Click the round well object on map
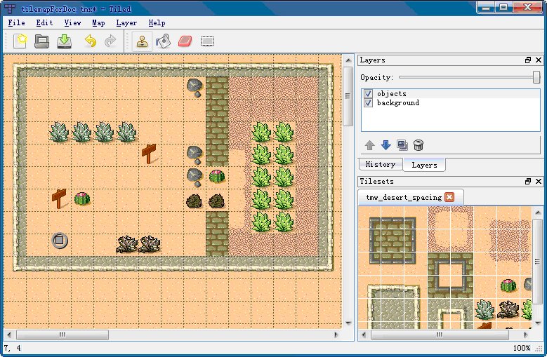Screen dimensions: 547x357 [60, 241]
